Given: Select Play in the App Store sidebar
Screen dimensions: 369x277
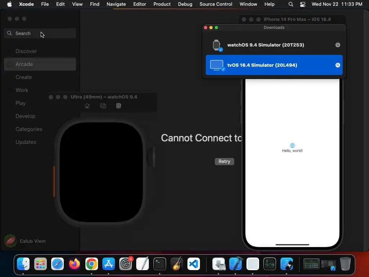Looking at the screenshot, I should 21,103.
